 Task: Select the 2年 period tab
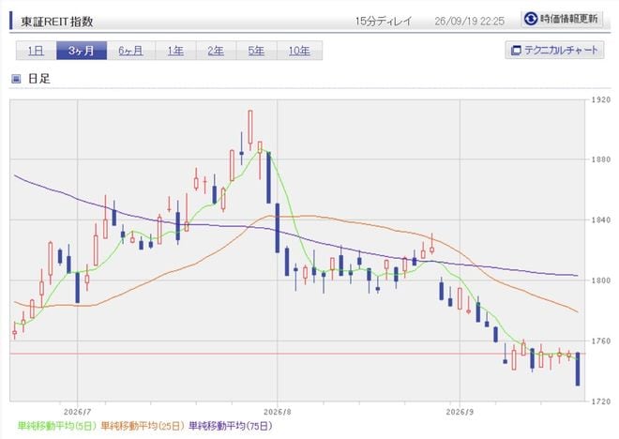coord(216,51)
